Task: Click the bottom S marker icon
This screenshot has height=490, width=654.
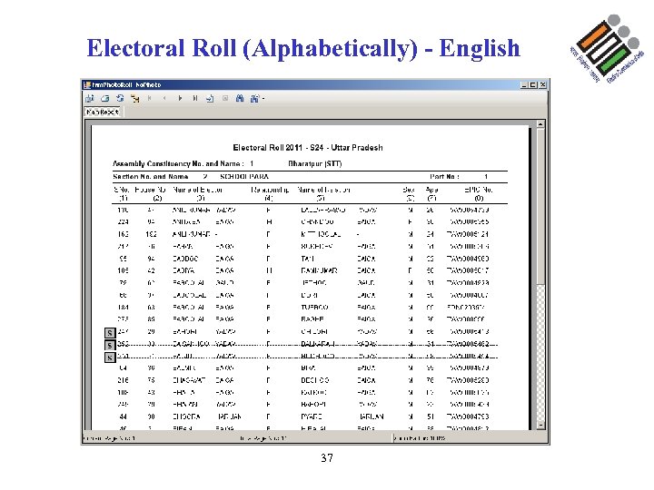Action: point(110,358)
